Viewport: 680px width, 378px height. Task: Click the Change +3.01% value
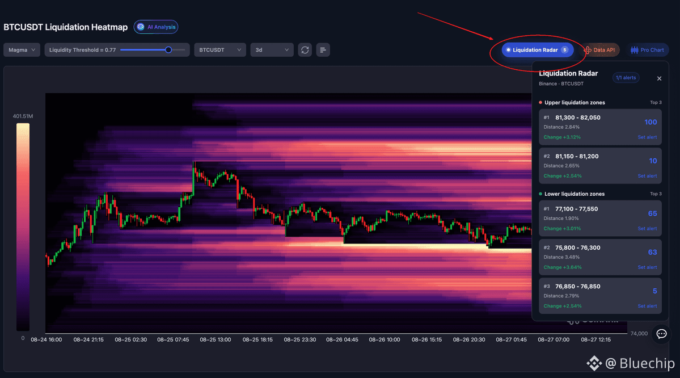click(x=562, y=229)
